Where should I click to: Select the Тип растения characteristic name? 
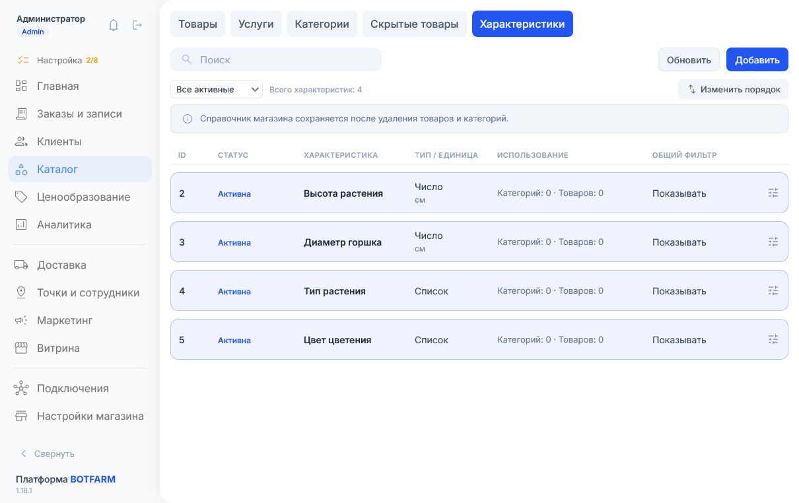(x=335, y=291)
